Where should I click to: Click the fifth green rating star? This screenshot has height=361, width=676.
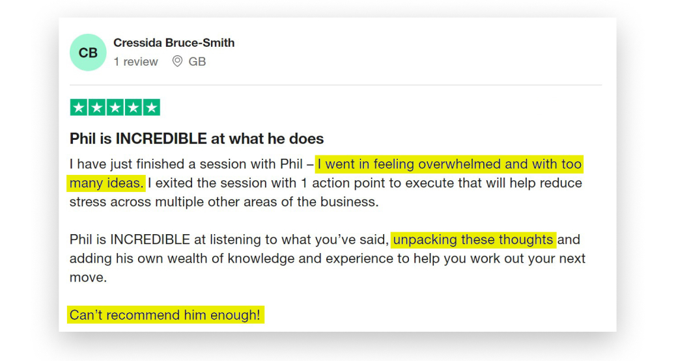coord(151,107)
